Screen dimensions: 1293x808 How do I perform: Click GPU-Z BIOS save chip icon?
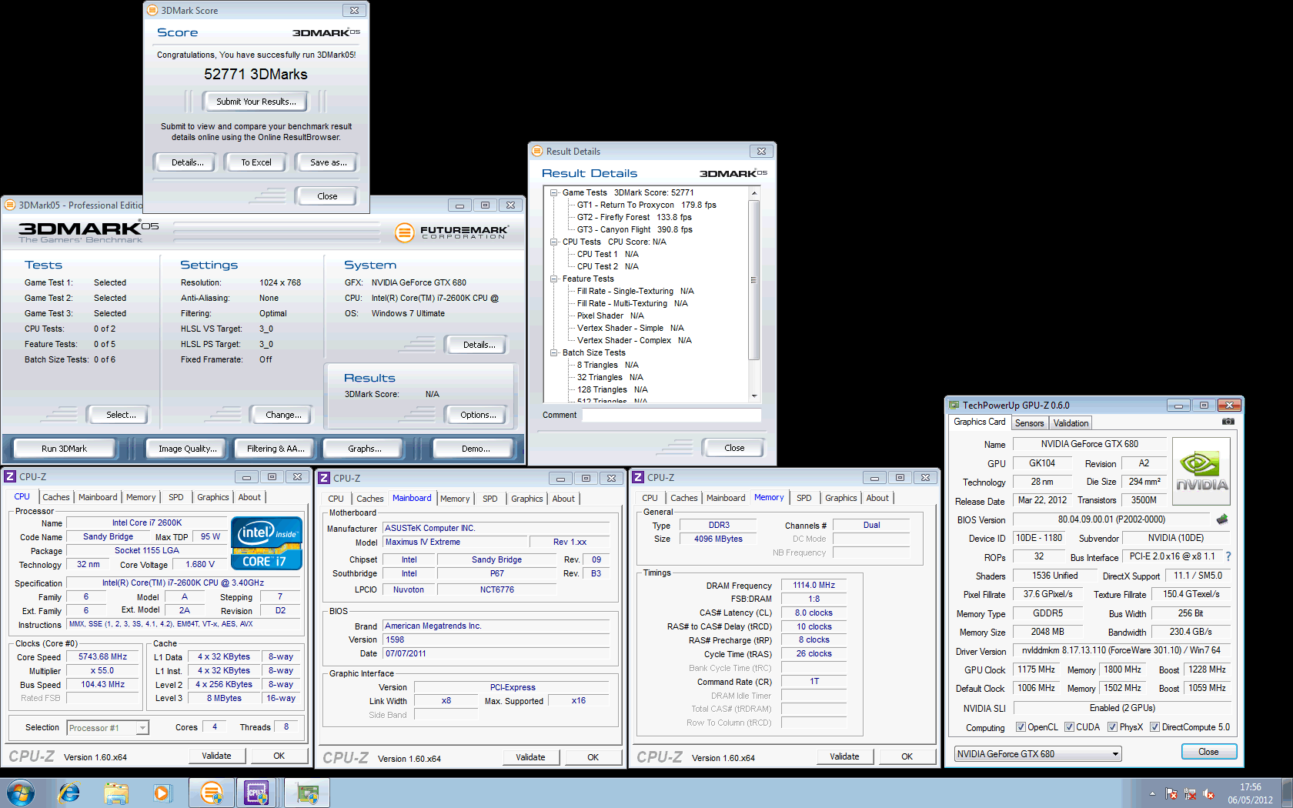[1222, 519]
